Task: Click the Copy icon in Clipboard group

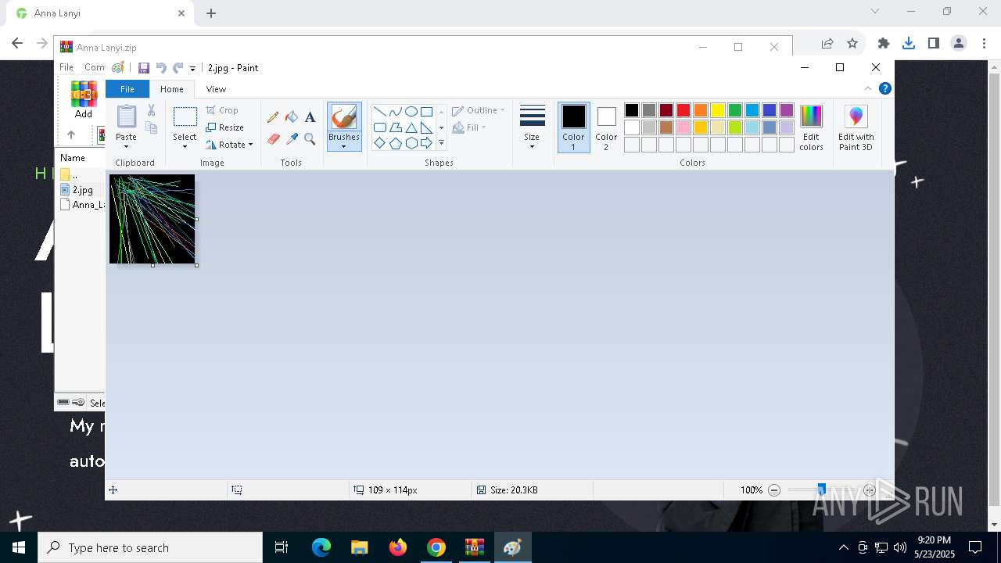Action: [x=152, y=127]
